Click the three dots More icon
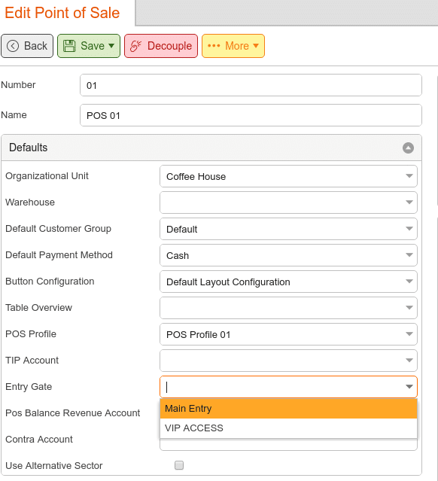The image size is (438, 481). pos(214,46)
